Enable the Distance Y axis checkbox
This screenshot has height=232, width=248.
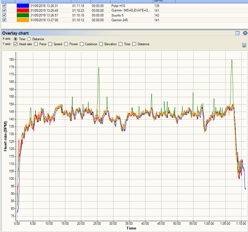[x=134, y=44]
